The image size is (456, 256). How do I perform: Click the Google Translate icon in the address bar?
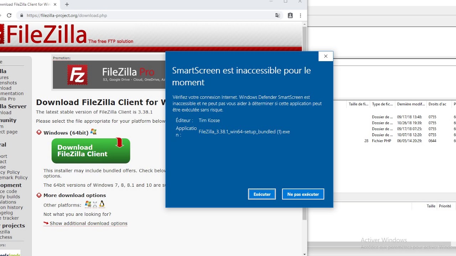point(278,15)
